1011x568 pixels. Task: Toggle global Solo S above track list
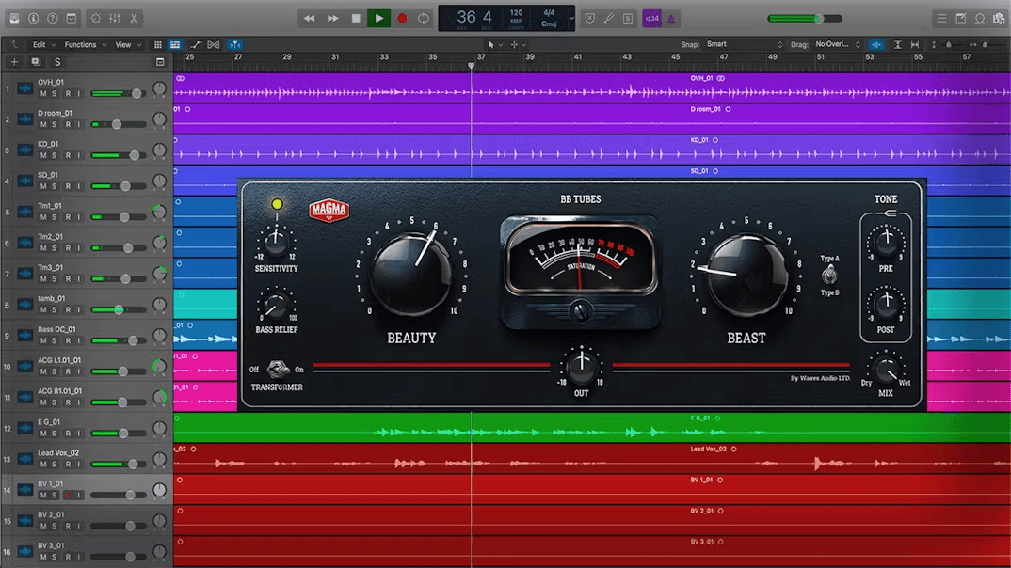[x=57, y=62]
